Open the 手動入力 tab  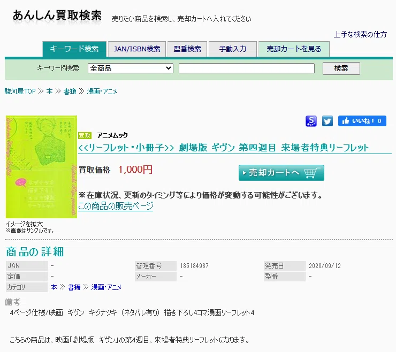(233, 49)
